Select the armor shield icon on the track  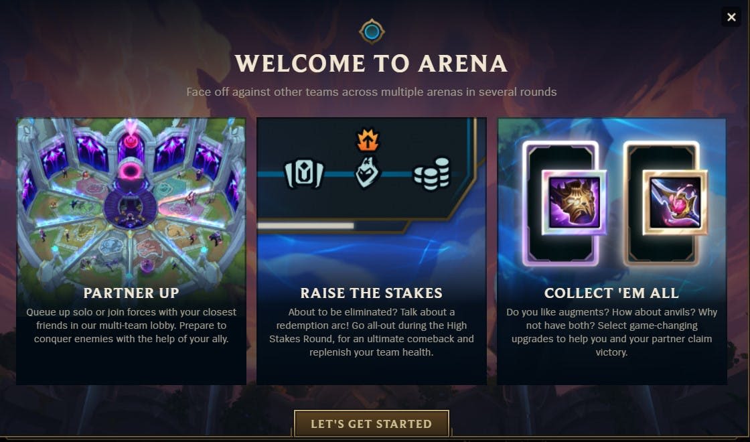pyautogui.click(x=304, y=173)
